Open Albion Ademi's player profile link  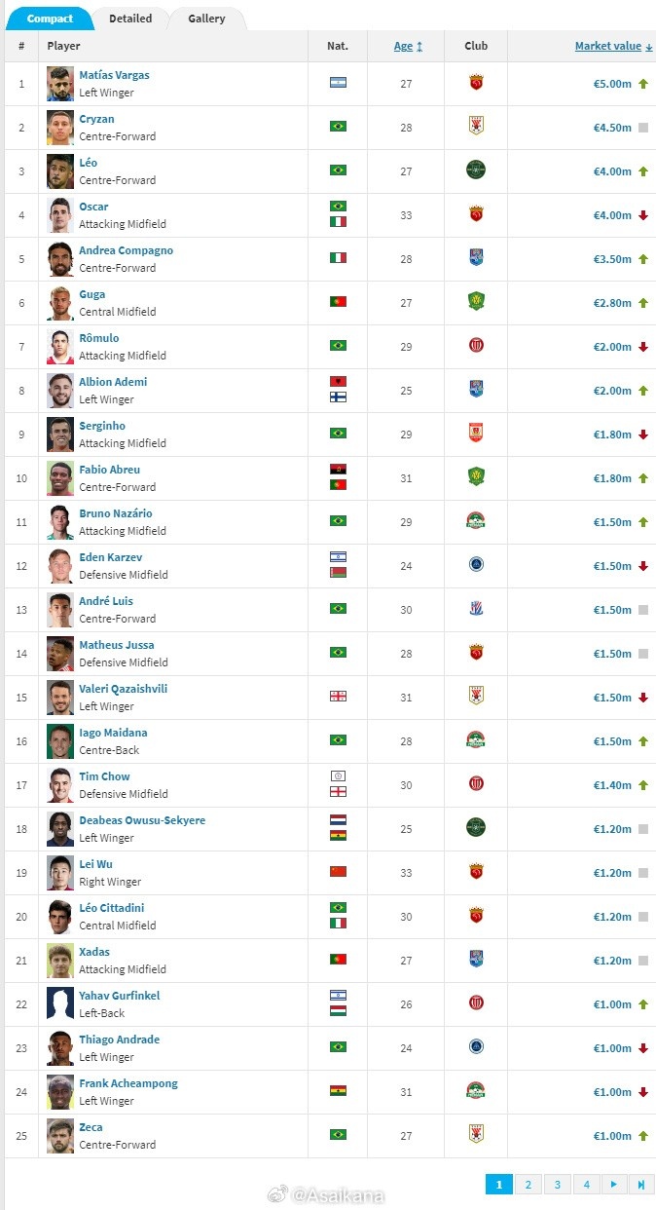(x=113, y=382)
